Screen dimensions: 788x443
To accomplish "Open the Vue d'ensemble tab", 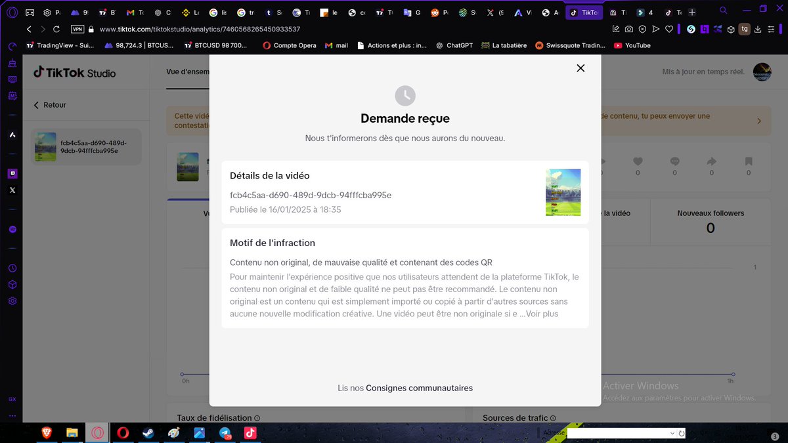I will coord(188,72).
